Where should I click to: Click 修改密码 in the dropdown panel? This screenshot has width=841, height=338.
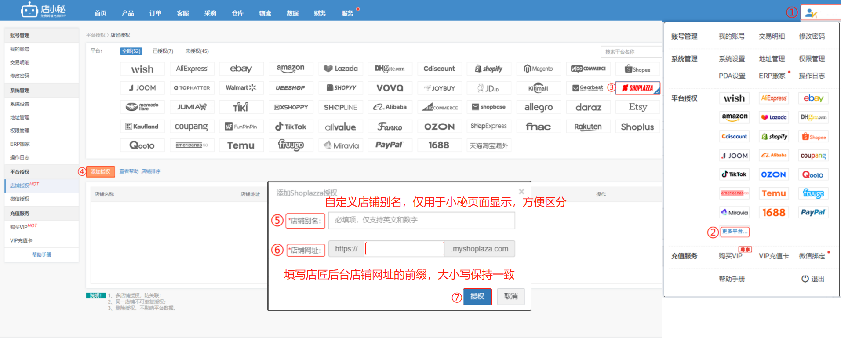pyautogui.click(x=812, y=36)
